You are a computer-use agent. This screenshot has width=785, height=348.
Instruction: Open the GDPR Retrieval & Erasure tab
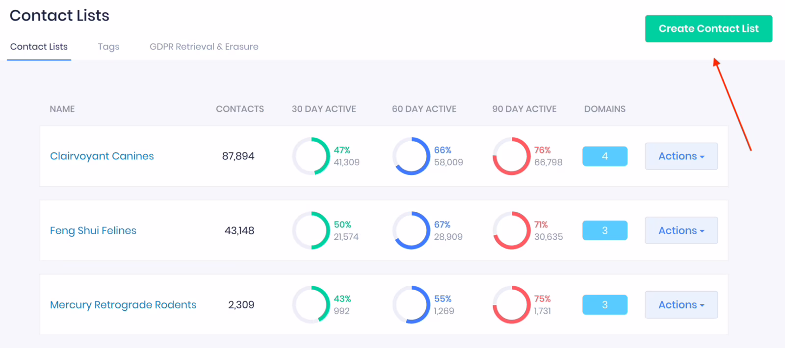click(x=204, y=47)
